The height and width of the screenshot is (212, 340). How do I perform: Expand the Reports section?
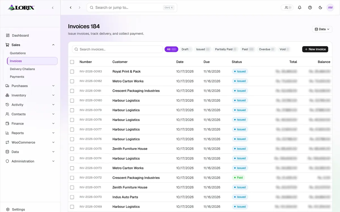pos(53,133)
